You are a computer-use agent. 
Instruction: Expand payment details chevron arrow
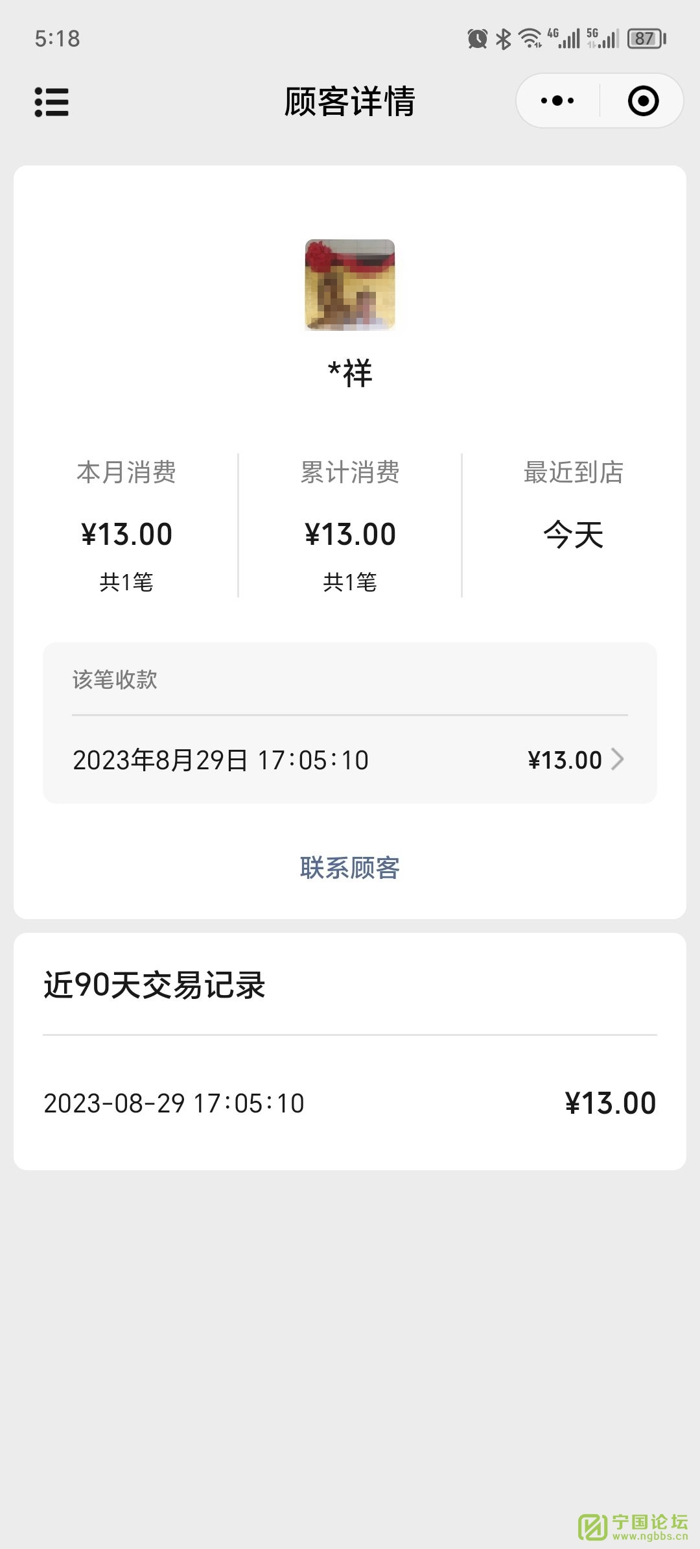tap(618, 759)
